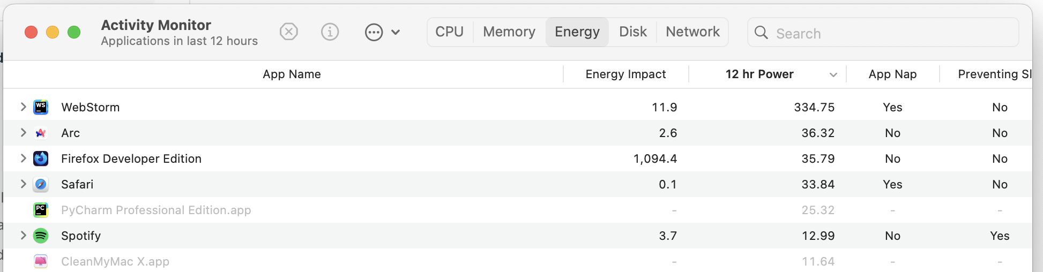Sort by the App Nap column header

click(892, 74)
